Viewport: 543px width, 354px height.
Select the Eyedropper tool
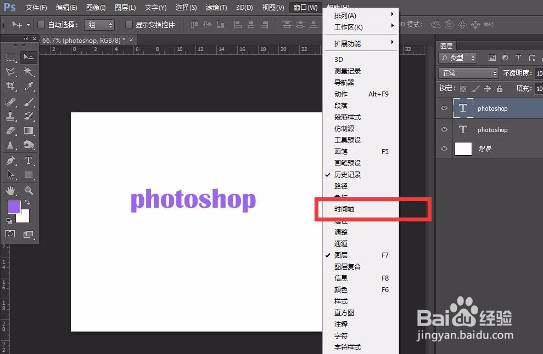(29, 85)
